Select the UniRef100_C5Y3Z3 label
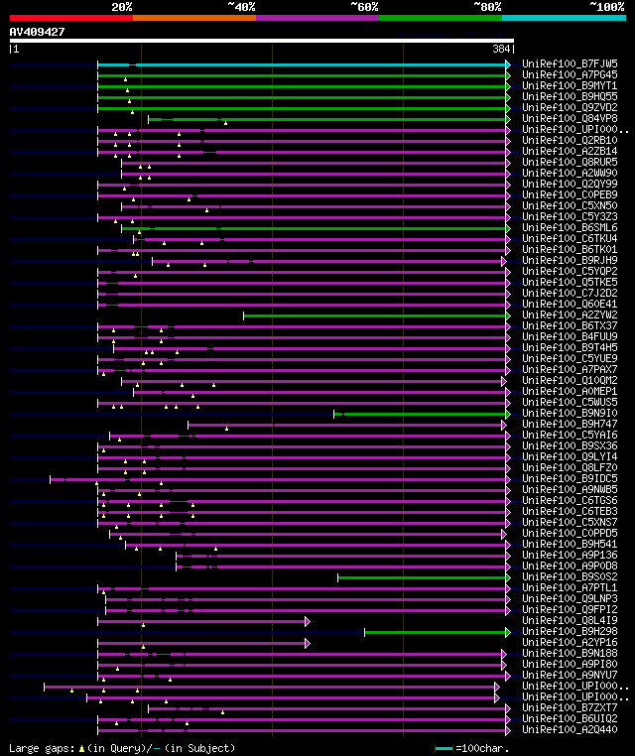 click(570, 216)
